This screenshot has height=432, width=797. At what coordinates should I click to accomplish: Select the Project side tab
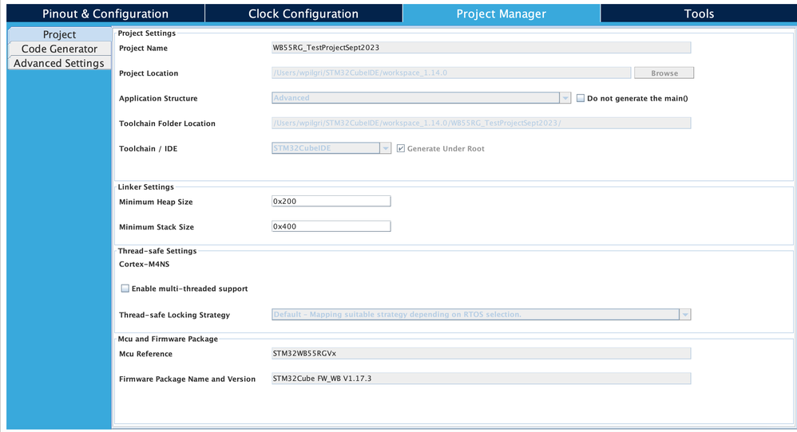(59, 34)
